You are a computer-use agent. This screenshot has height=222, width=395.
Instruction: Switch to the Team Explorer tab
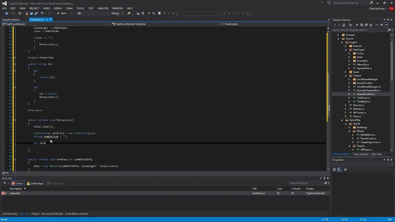[x=361, y=154]
